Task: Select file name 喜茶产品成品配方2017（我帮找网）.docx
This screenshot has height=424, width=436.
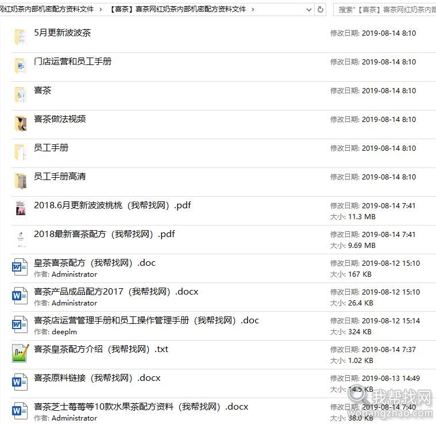Action: coord(116,292)
